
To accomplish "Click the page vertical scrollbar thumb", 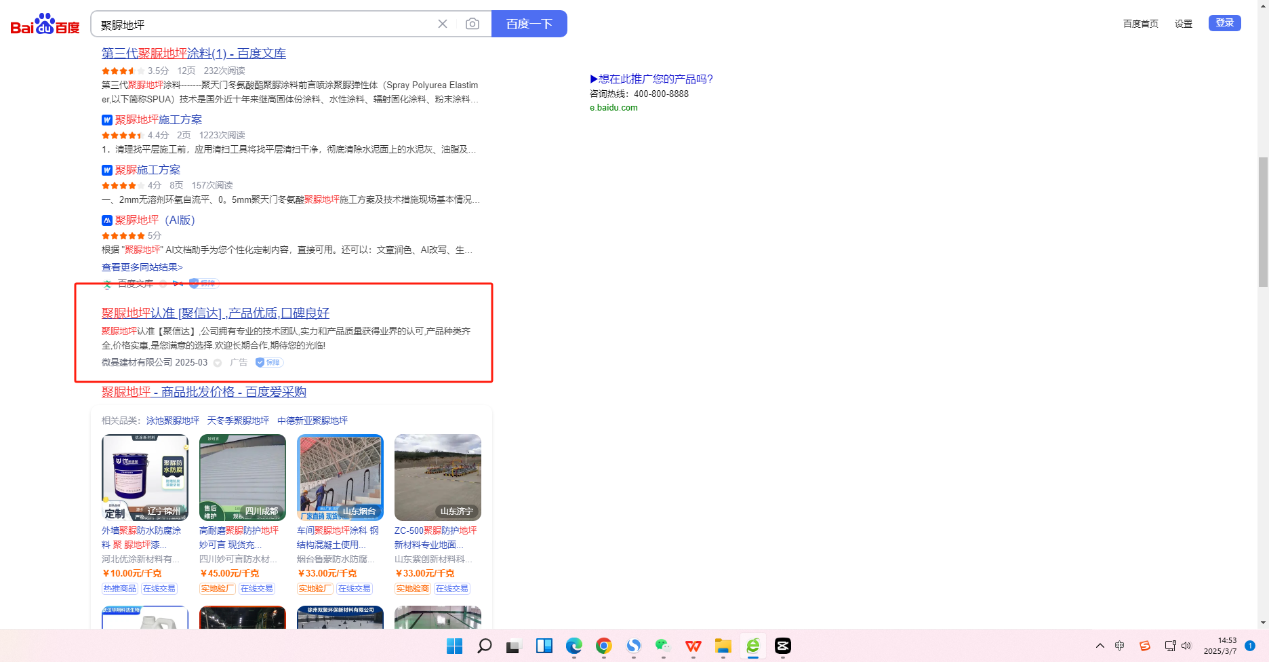I will (1263, 222).
